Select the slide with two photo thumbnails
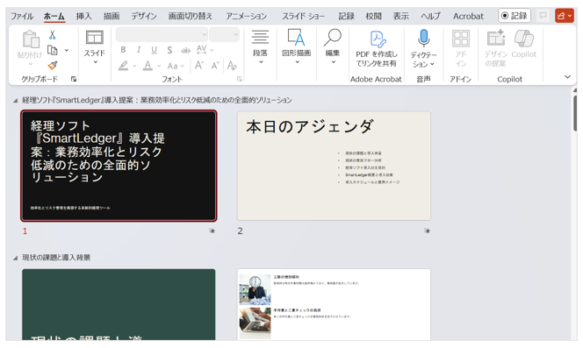This screenshot has height=348, width=583. [334, 304]
